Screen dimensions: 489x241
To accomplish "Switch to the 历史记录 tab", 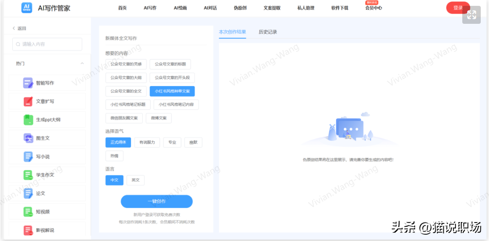I will pyautogui.click(x=268, y=32).
